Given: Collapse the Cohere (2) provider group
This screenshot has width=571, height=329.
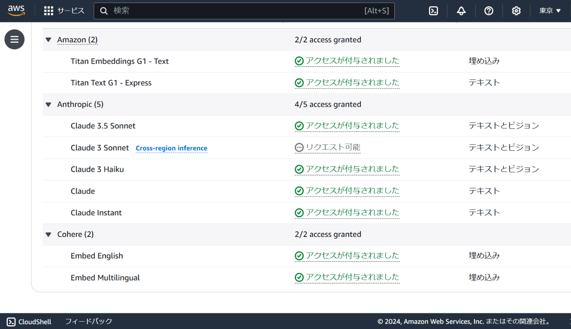Looking at the screenshot, I should (49, 235).
